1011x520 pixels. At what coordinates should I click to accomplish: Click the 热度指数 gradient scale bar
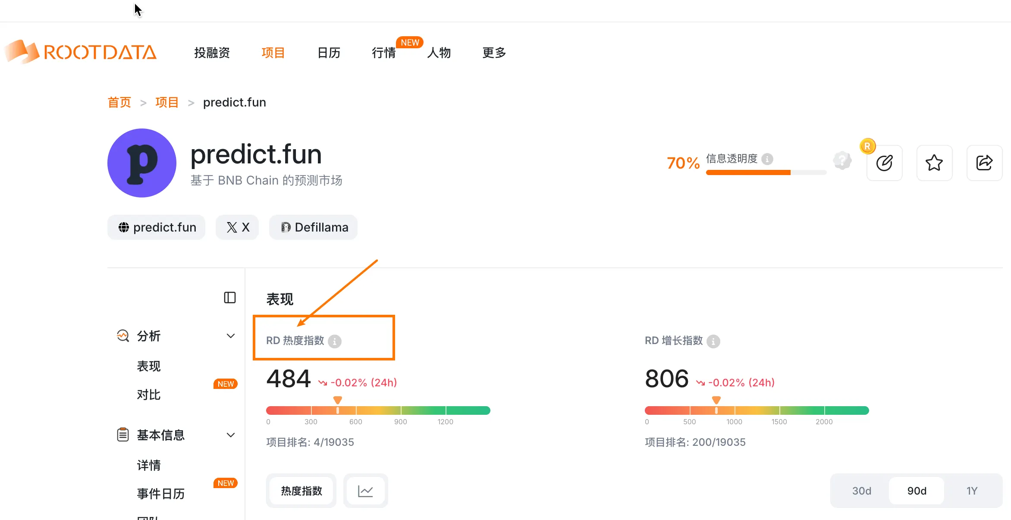tap(378, 410)
